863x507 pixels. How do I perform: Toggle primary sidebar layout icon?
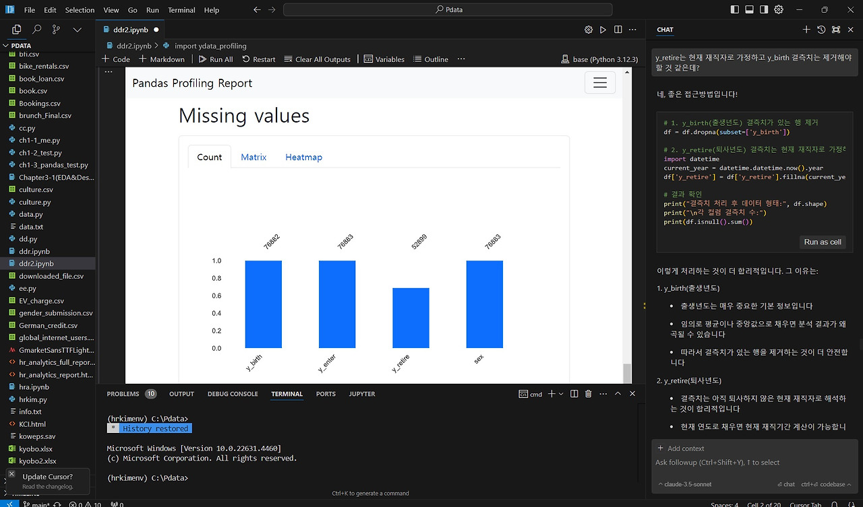coord(735,10)
